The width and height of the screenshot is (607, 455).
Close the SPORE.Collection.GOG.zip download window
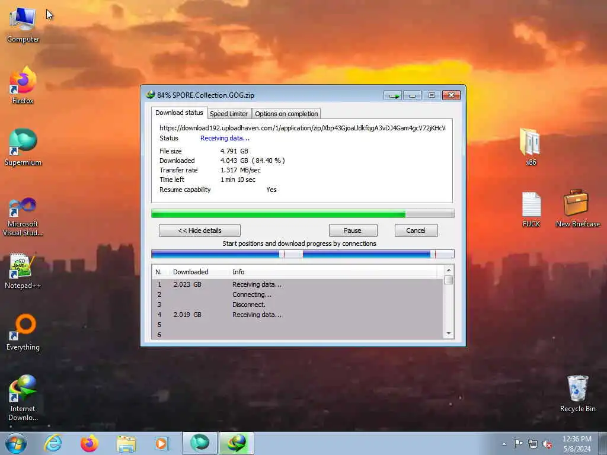coord(451,95)
